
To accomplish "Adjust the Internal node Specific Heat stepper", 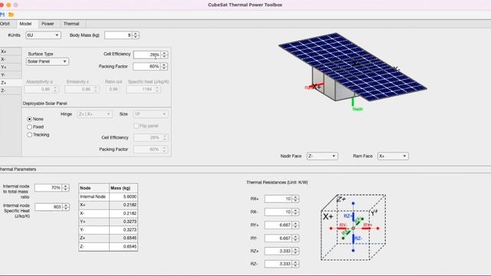I will click(65, 207).
